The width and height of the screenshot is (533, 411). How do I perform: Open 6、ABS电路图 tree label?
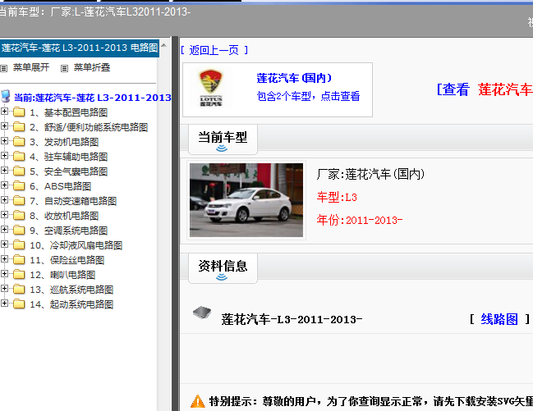coord(61,186)
